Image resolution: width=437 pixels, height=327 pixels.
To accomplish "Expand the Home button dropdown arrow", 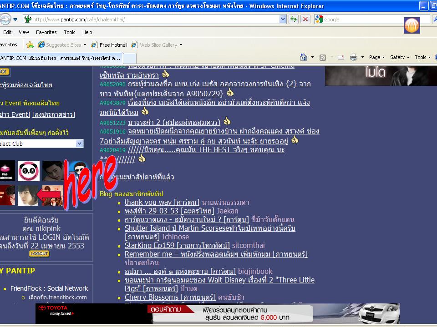I will coord(312,57).
